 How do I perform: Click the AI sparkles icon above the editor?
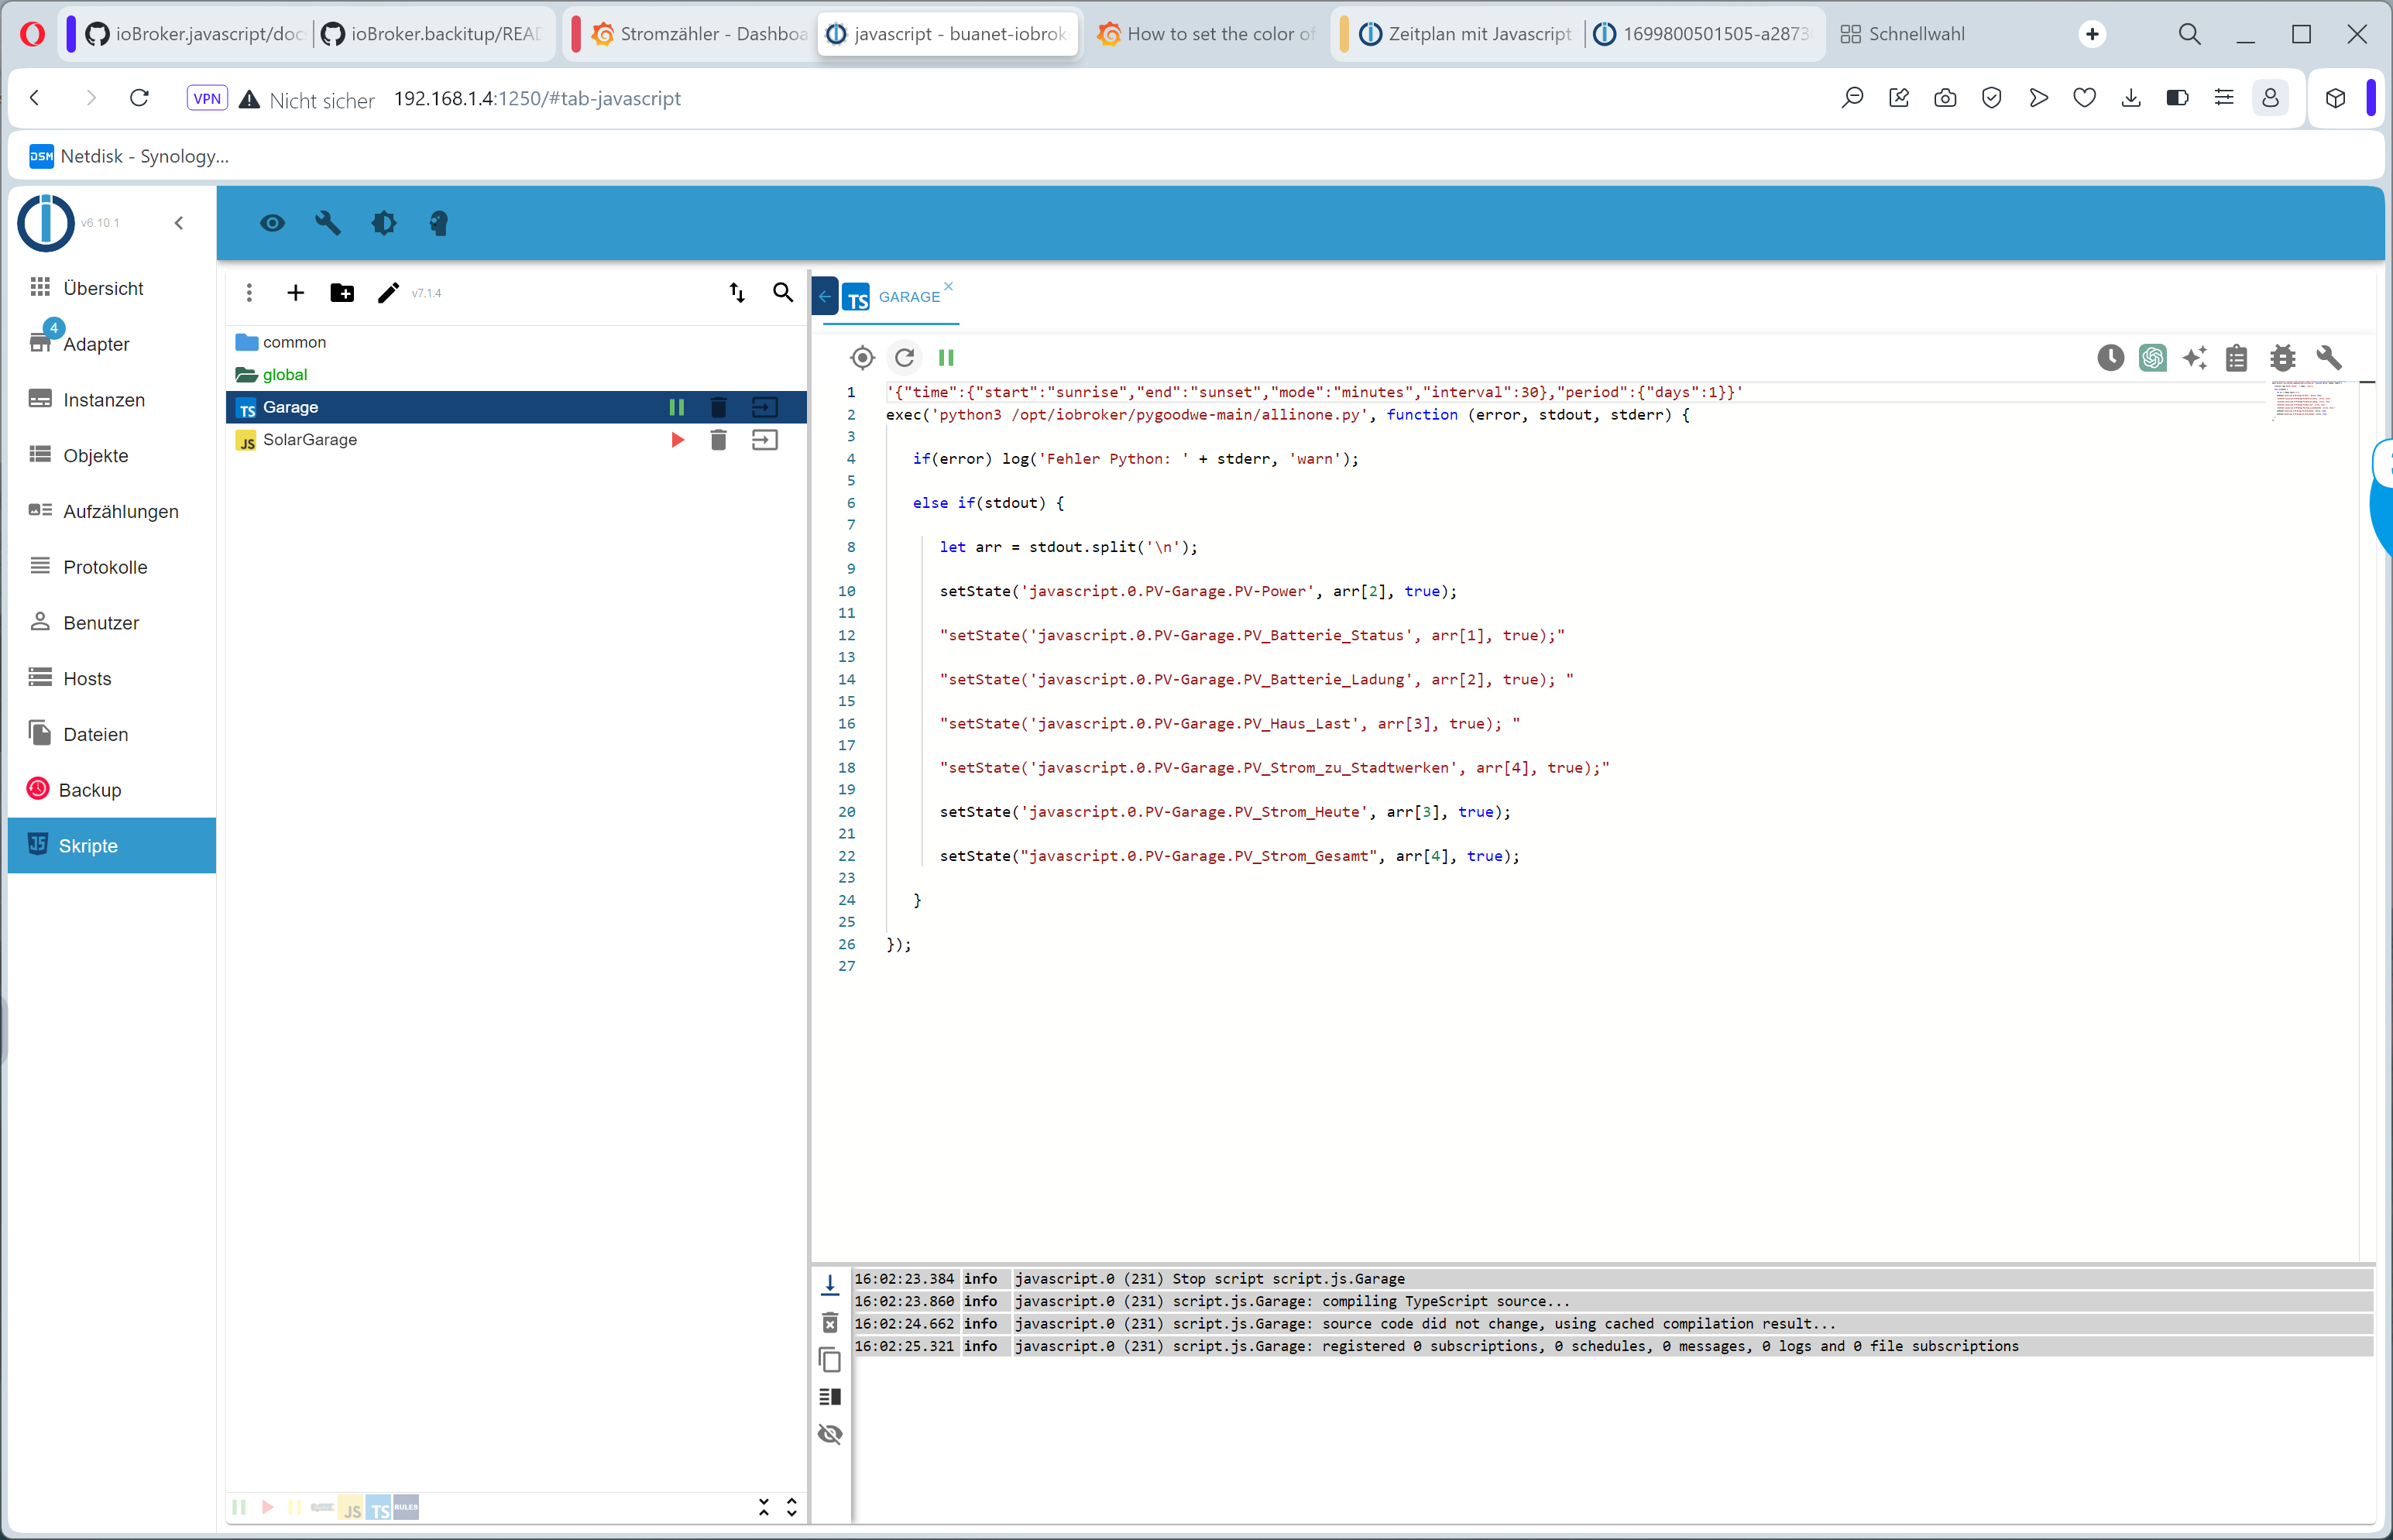[2196, 357]
